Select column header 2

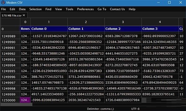click(x=86, y=22)
